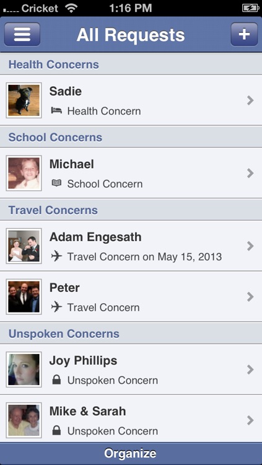Open Michael's request via right chevron
This screenshot has height=465, width=262.
(x=250, y=173)
